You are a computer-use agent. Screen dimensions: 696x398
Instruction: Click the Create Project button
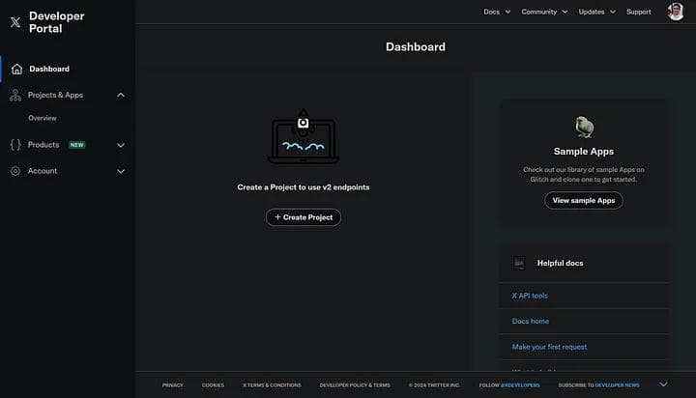(x=304, y=217)
